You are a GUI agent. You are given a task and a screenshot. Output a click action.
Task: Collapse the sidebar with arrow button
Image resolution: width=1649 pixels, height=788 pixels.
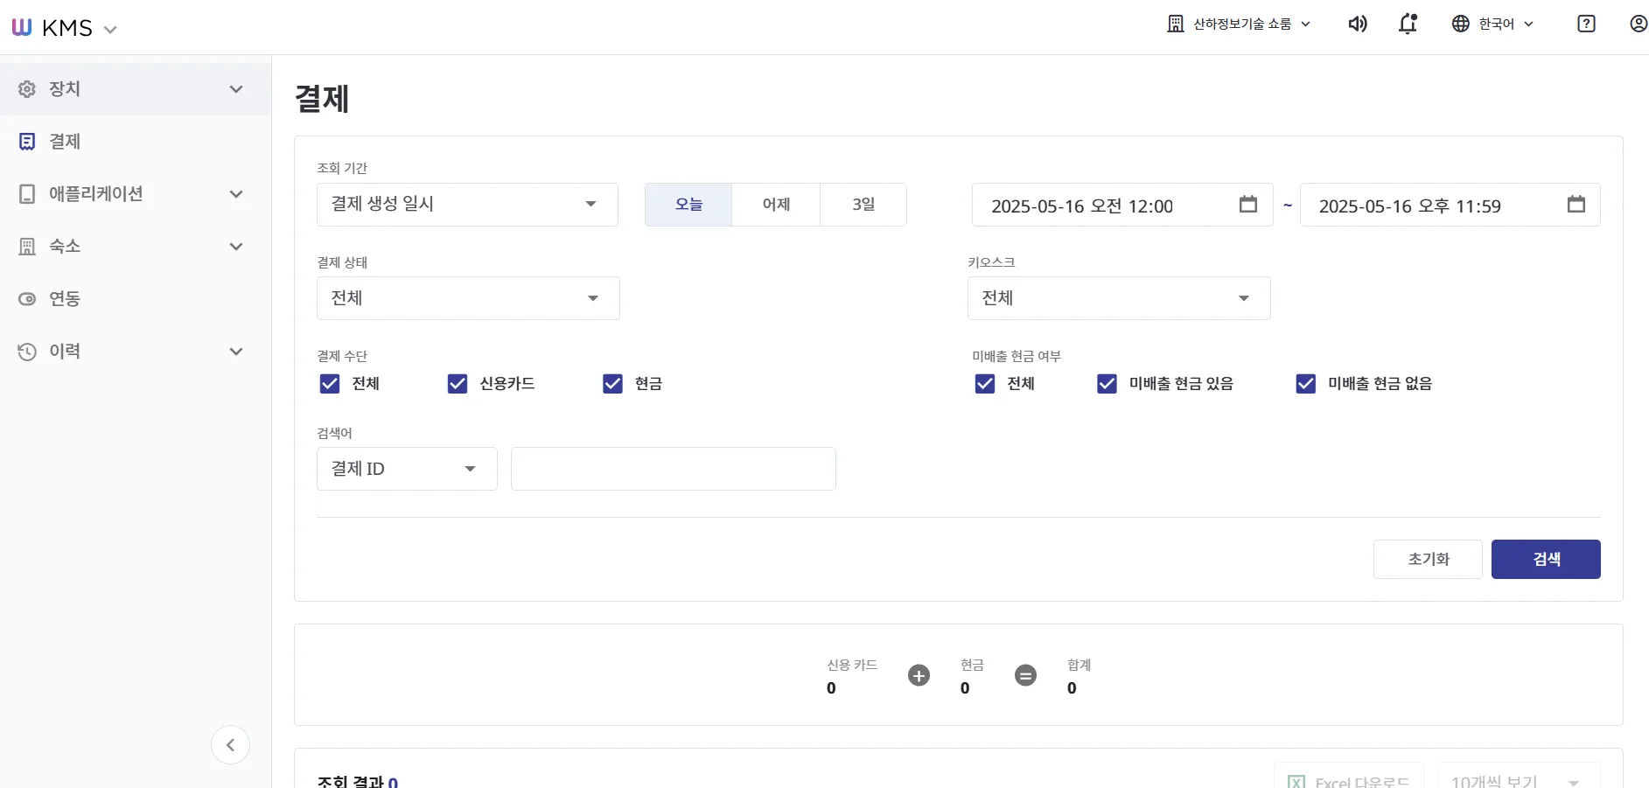click(230, 745)
